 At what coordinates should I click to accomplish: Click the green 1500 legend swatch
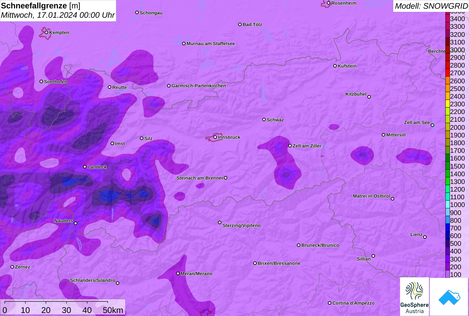[x=448, y=166]
